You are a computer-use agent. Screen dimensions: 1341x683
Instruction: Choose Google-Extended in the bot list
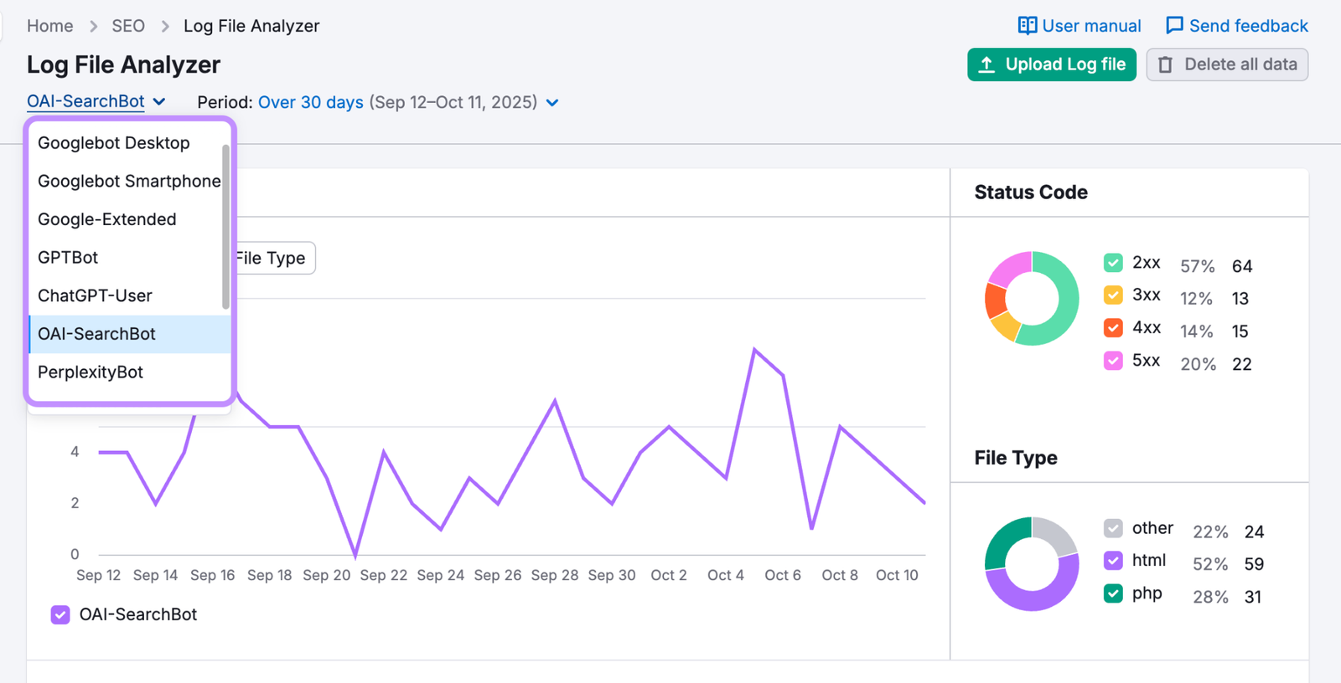tap(130, 219)
